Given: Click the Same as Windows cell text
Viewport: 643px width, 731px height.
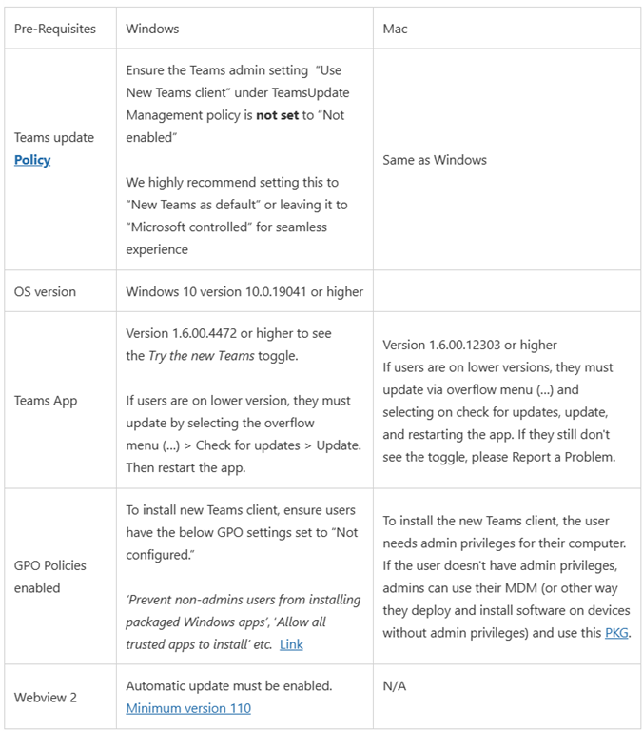Looking at the screenshot, I should (x=435, y=160).
